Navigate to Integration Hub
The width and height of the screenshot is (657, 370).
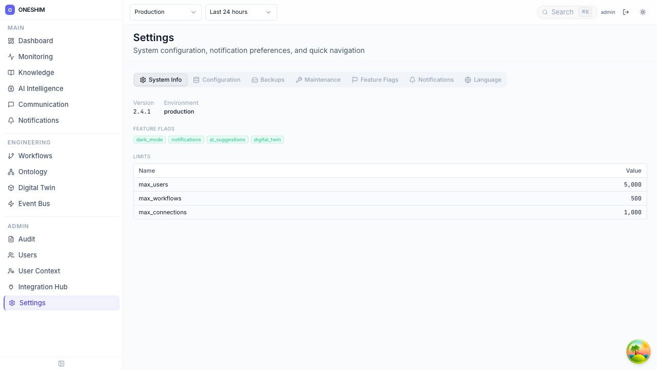[43, 287]
